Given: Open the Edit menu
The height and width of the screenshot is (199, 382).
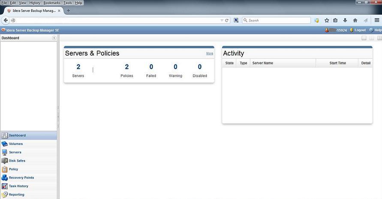Looking at the screenshot, I should [x=13, y=3].
